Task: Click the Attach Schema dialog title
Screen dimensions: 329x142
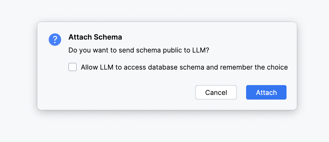Action: pos(95,37)
